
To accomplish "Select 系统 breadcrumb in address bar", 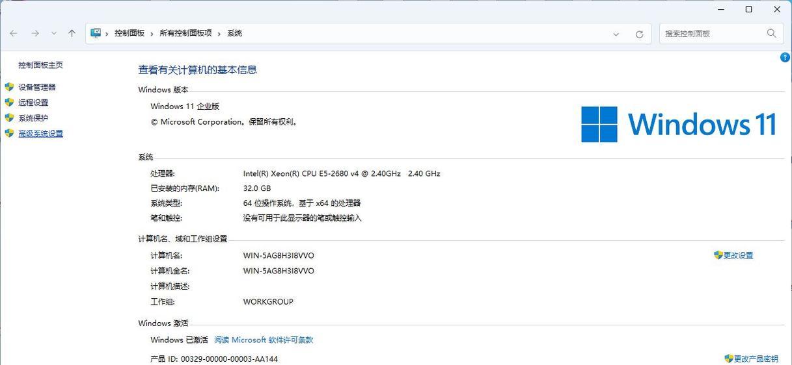I will pyautogui.click(x=234, y=33).
